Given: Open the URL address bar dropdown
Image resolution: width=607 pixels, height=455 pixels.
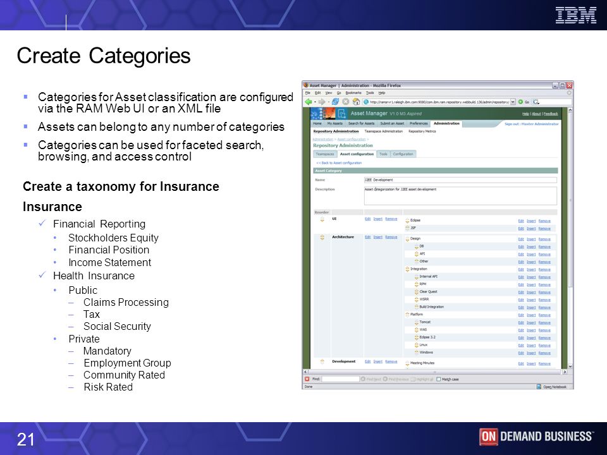Looking at the screenshot, I should (513, 102).
